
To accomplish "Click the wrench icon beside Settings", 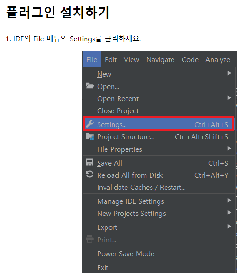I will (90, 124).
